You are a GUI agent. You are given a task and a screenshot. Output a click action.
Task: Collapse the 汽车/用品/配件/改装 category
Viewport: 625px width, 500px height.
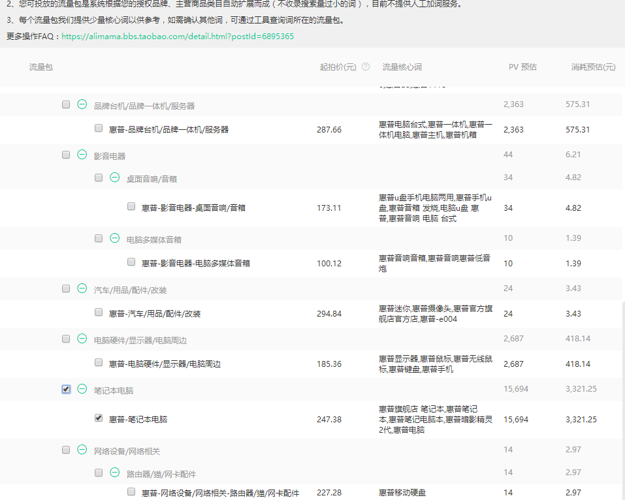81,288
